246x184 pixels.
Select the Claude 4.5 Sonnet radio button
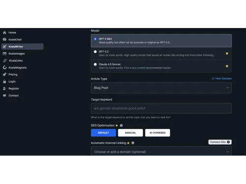(x=95, y=64)
